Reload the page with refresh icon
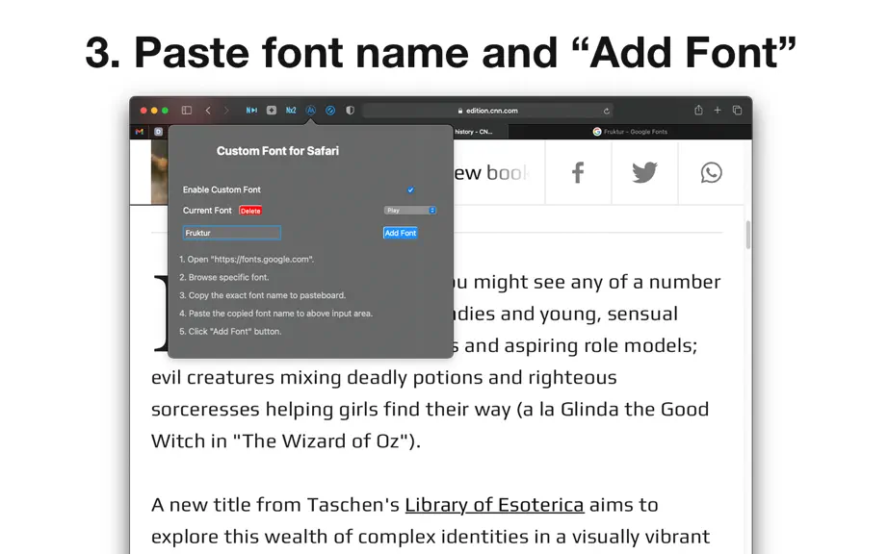Image resolution: width=888 pixels, height=554 pixels. tap(606, 111)
